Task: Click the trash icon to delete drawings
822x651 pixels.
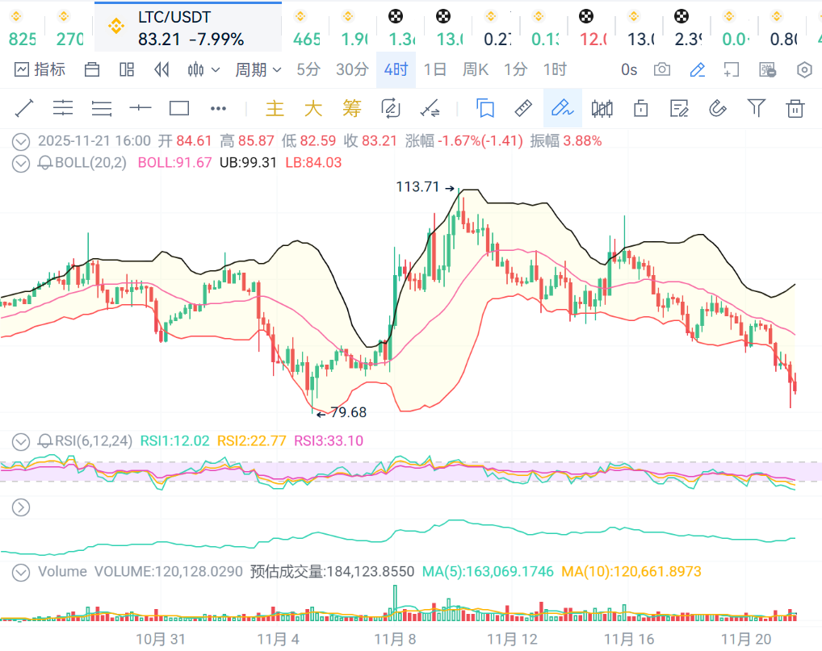Action: 795,108
